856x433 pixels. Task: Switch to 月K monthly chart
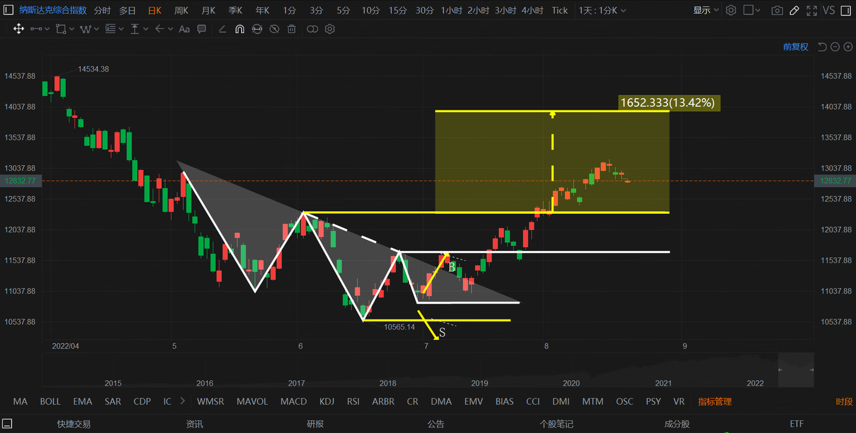tap(208, 10)
